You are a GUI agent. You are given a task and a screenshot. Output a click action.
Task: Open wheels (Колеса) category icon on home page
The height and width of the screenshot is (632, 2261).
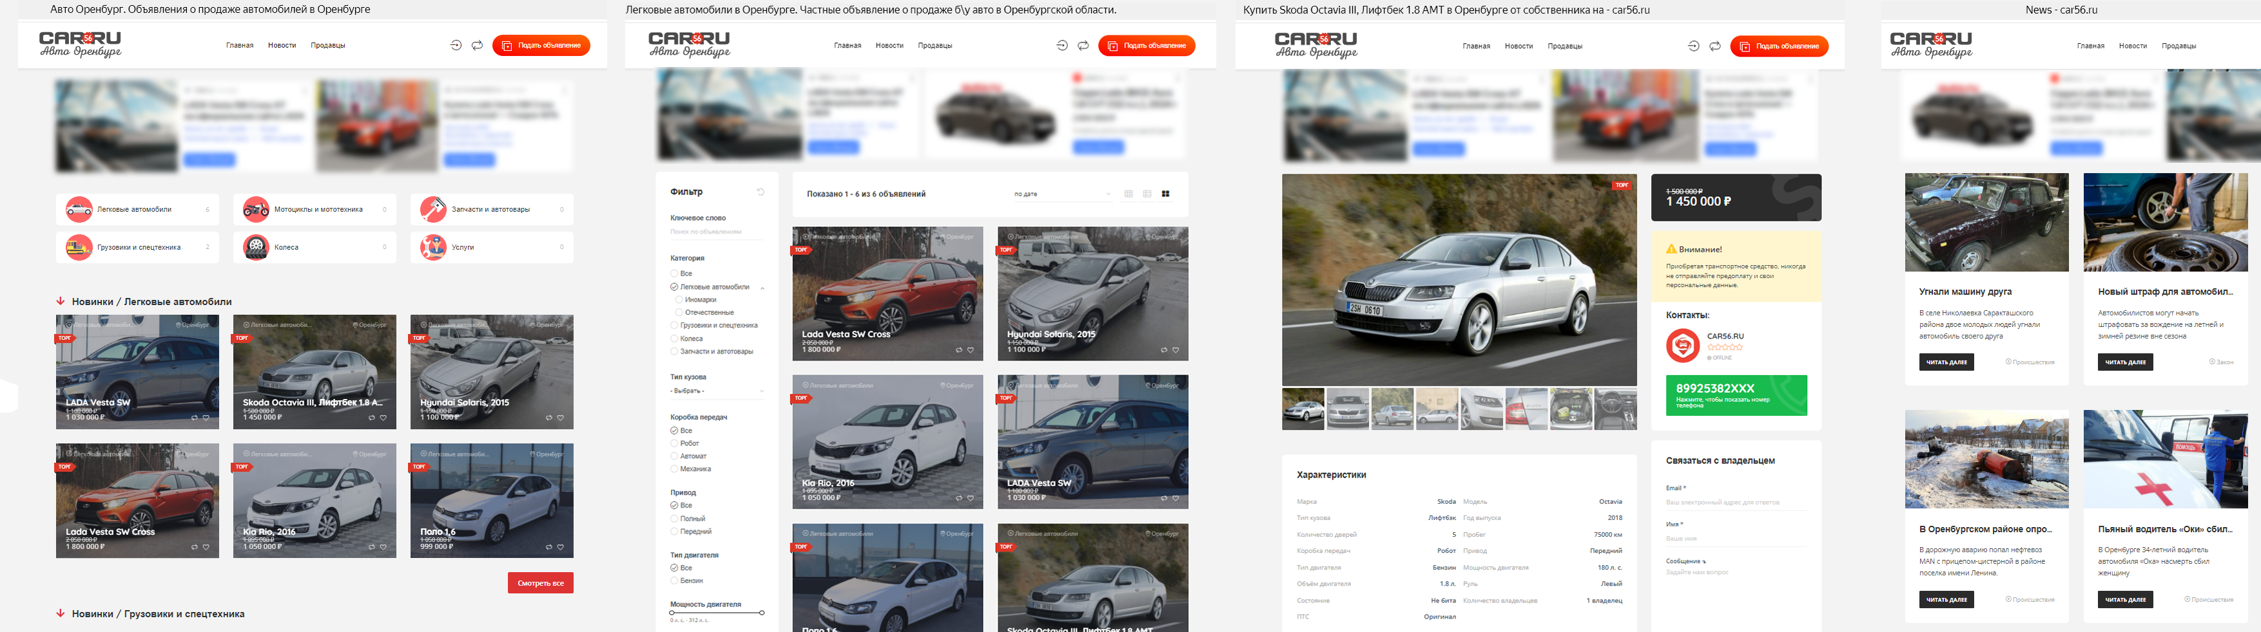click(257, 247)
